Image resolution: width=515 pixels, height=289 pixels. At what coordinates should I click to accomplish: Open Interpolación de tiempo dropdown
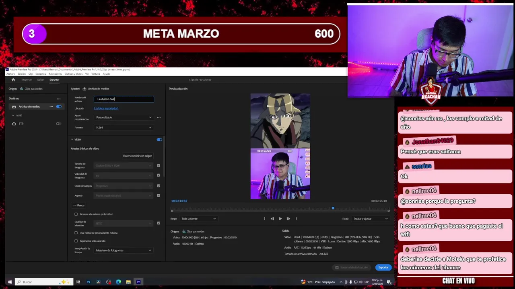pyautogui.click(x=124, y=250)
